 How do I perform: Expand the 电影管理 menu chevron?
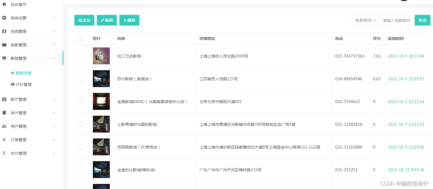[x=54, y=45]
